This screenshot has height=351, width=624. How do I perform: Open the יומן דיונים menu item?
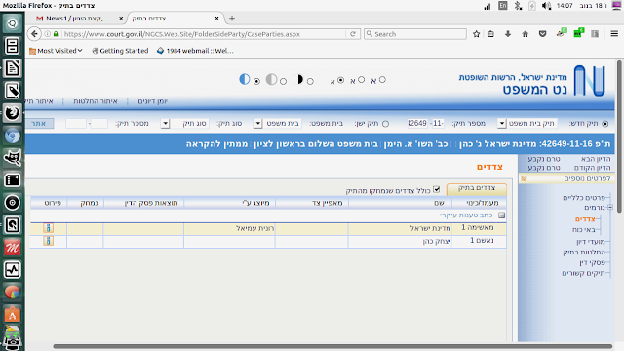coord(153,101)
